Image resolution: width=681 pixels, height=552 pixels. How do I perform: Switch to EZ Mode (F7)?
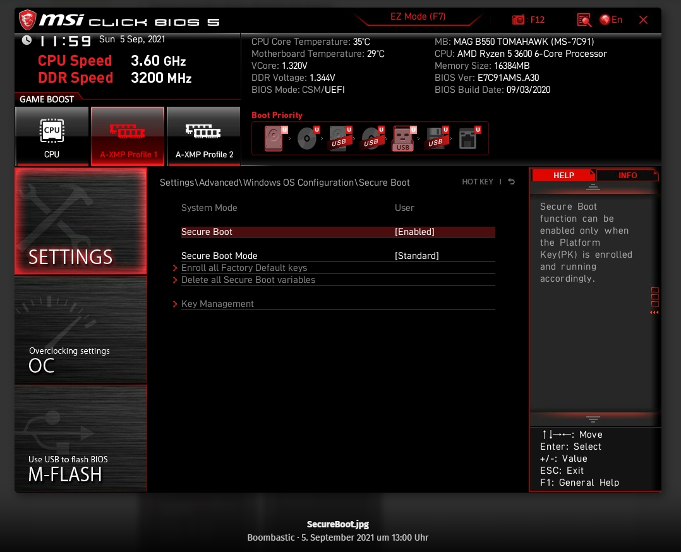418,16
